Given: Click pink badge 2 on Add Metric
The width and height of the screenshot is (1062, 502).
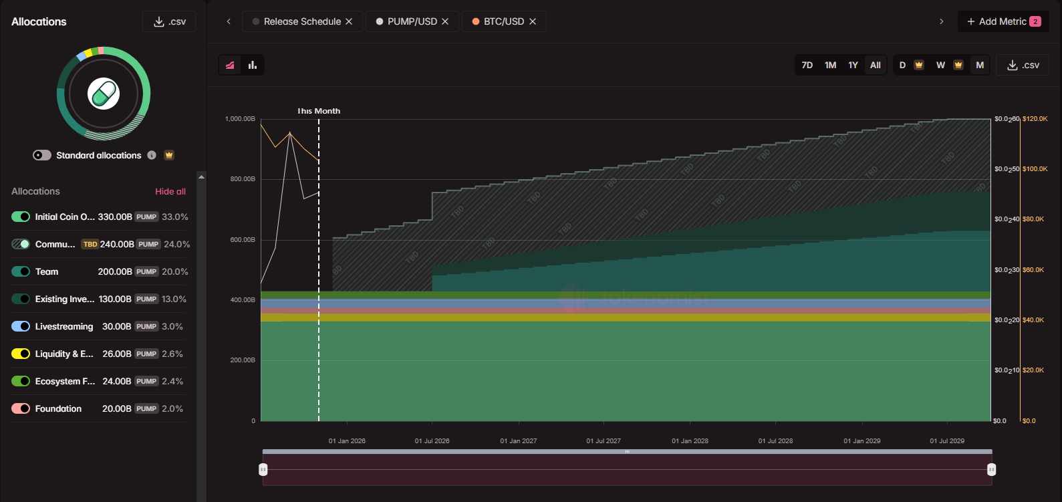Looking at the screenshot, I should 1035,21.
